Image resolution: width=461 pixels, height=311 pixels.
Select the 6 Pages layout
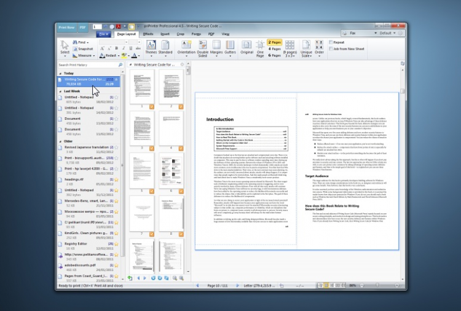pos(274,55)
